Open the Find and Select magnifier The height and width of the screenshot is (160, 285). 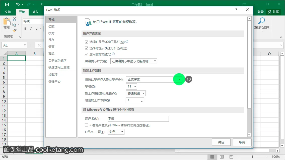262,21
